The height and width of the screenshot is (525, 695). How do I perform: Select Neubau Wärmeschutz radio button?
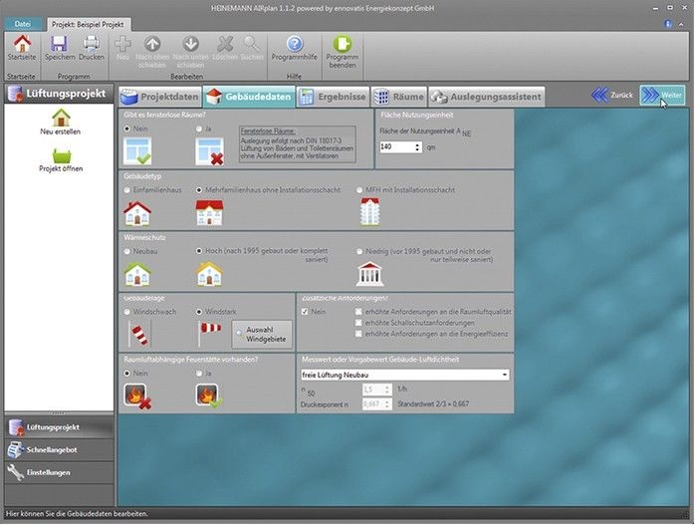[x=127, y=252]
